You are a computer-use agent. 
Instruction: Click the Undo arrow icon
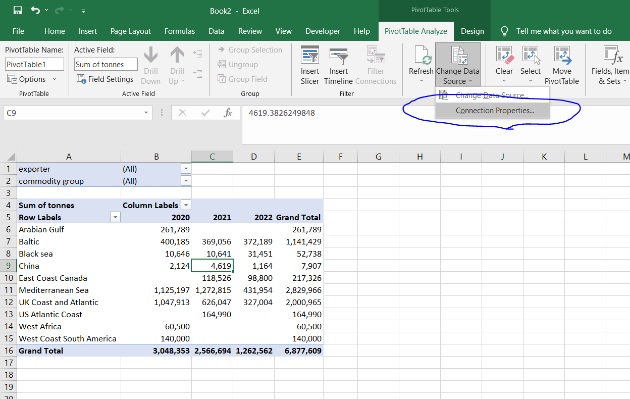pyautogui.click(x=35, y=10)
